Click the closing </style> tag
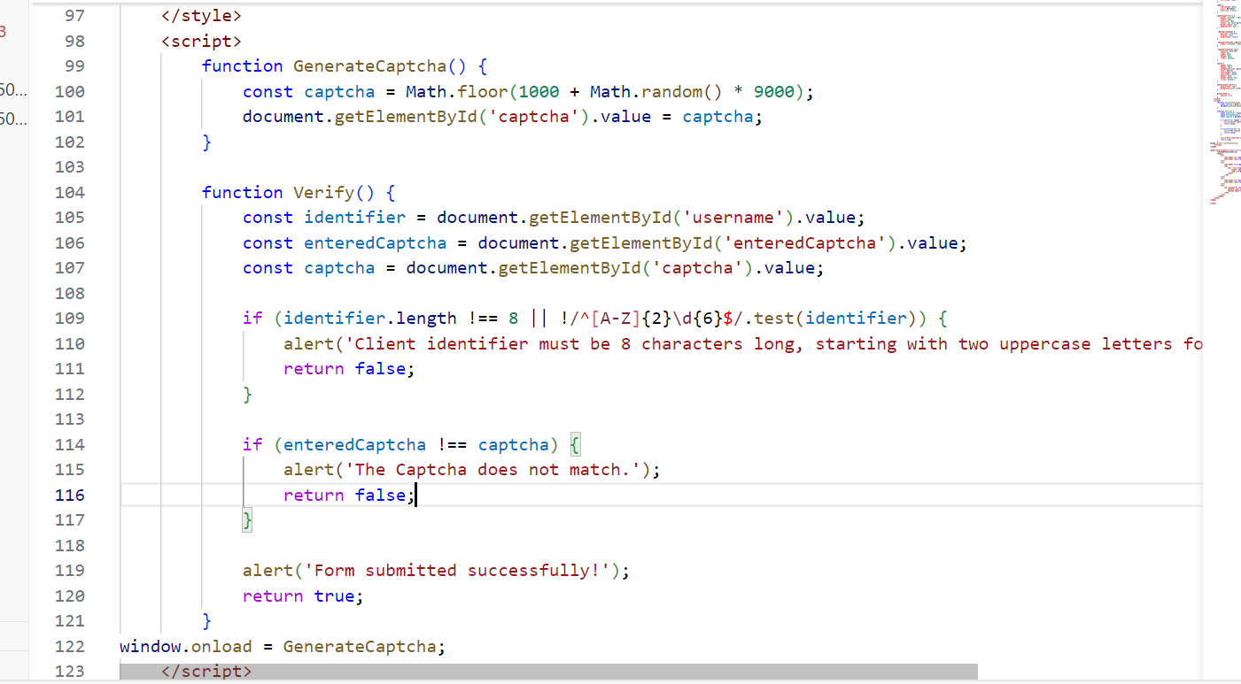This screenshot has height=684, width=1241. [201, 16]
